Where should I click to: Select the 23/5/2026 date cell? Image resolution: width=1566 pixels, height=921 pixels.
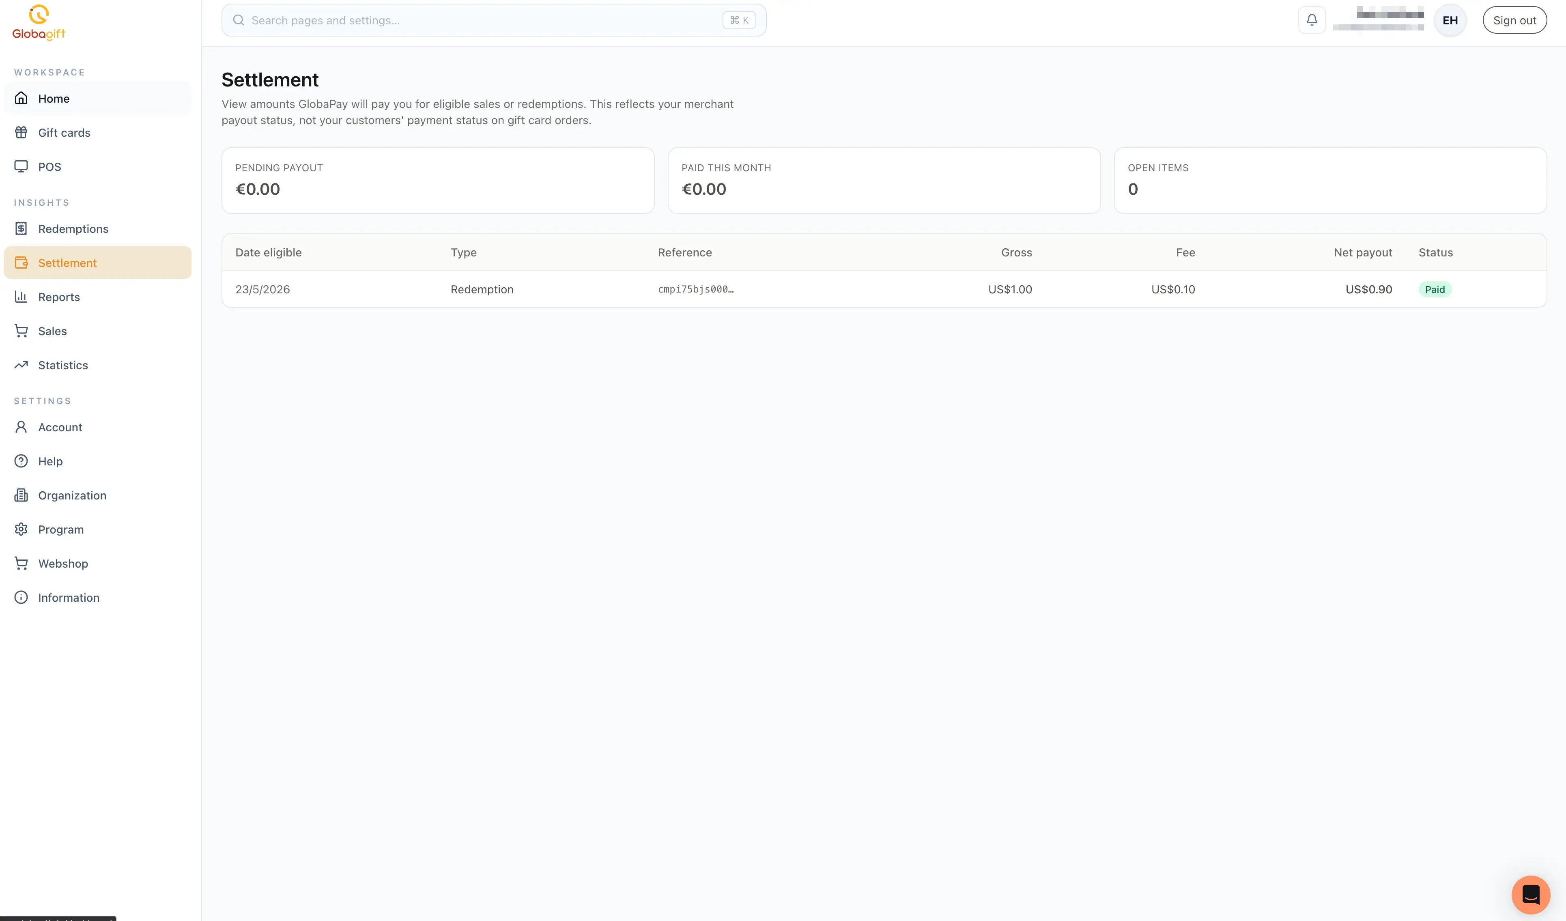(x=262, y=289)
